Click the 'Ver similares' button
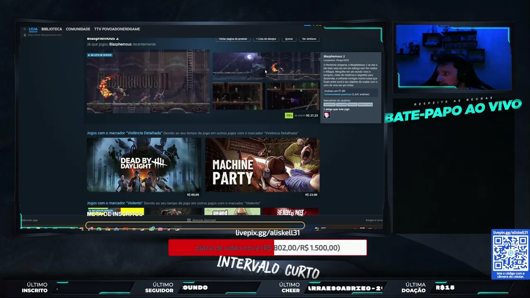The width and height of the screenshot is (530, 298). click(309, 39)
